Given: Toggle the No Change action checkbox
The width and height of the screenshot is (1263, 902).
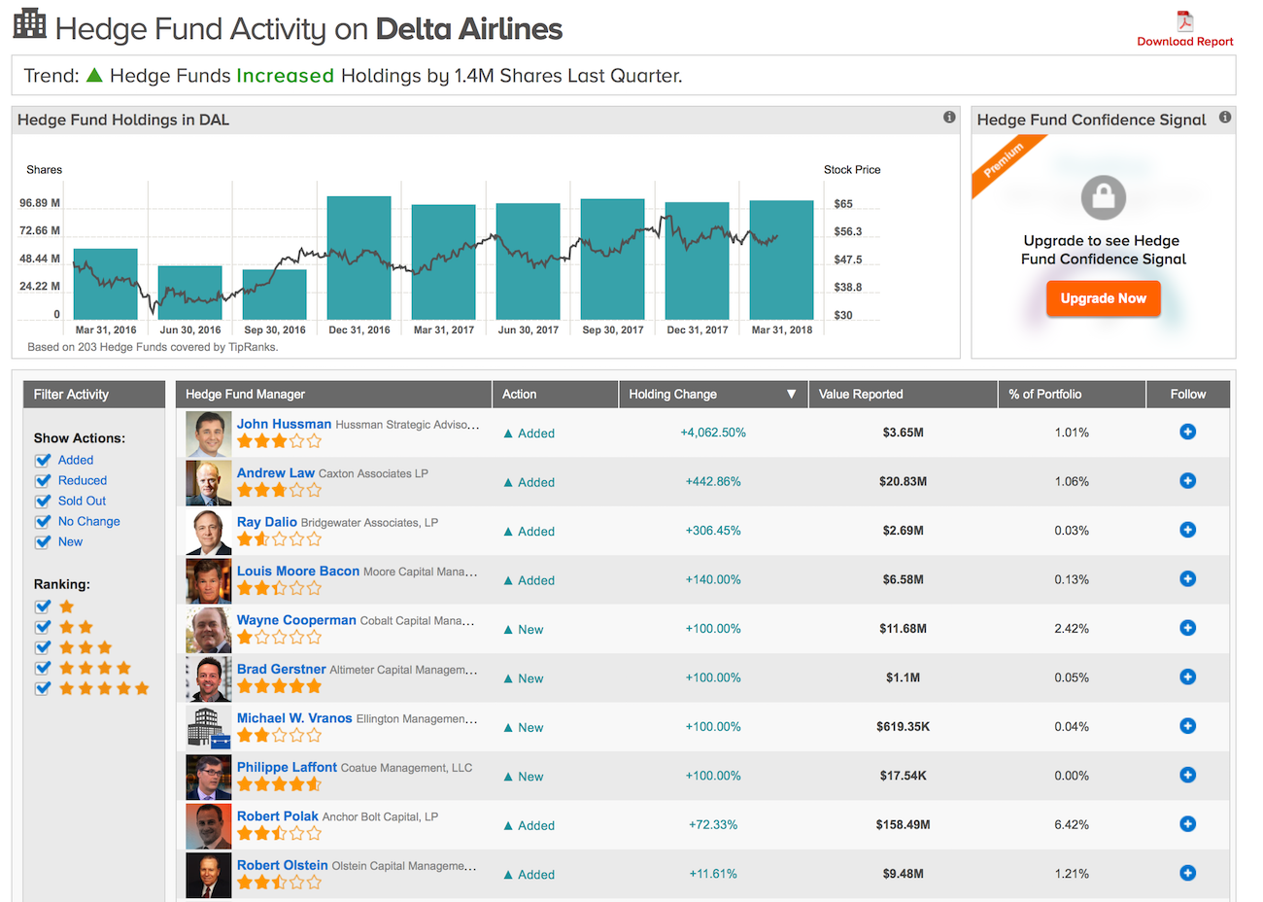Looking at the screenshot, I should pos(43,522).
